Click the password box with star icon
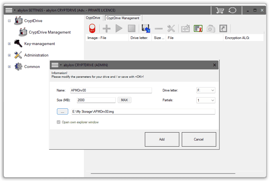 [x=186, y=28]
